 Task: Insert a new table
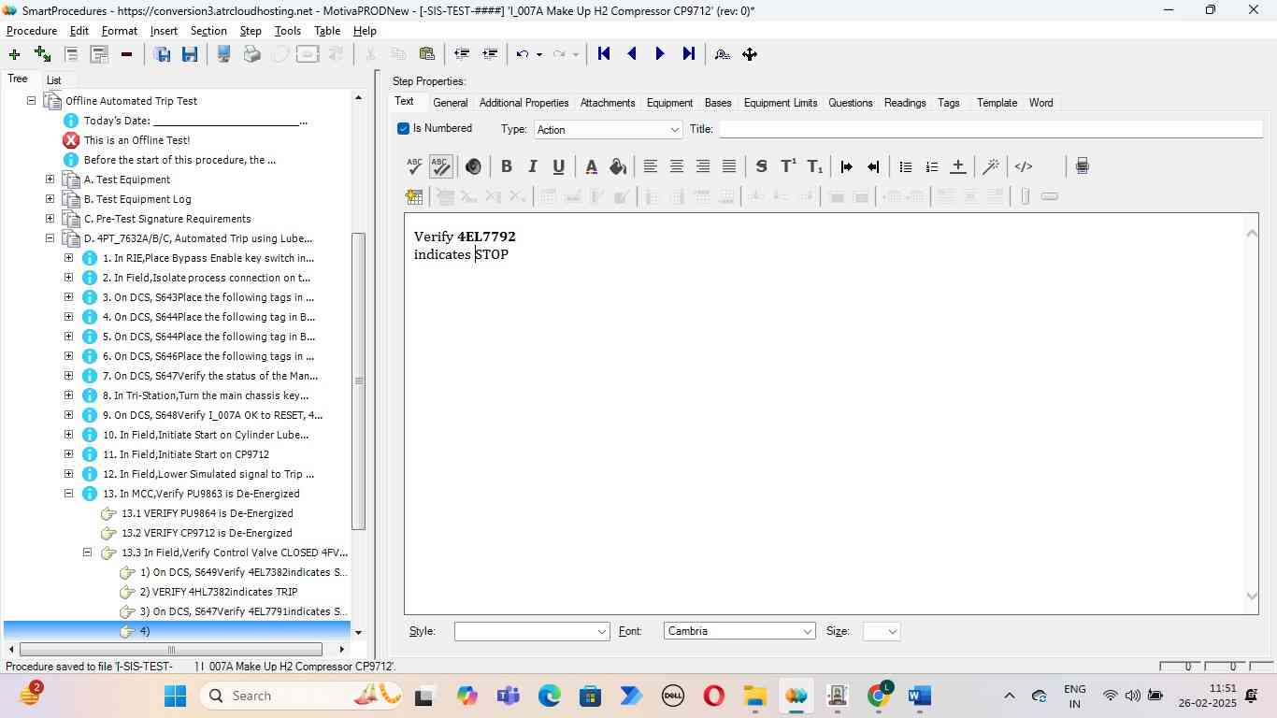click(x=414, y=196)
